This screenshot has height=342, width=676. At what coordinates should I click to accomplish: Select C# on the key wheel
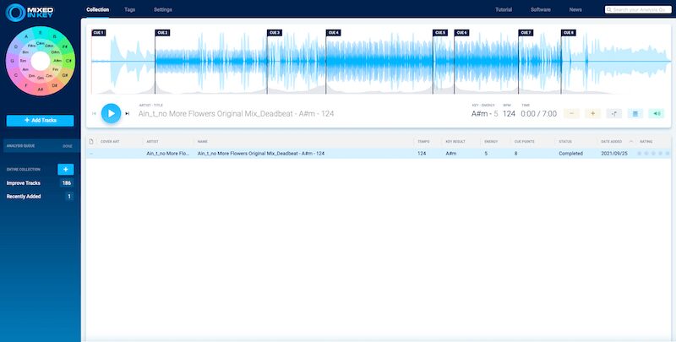click(x=69, y=61)
